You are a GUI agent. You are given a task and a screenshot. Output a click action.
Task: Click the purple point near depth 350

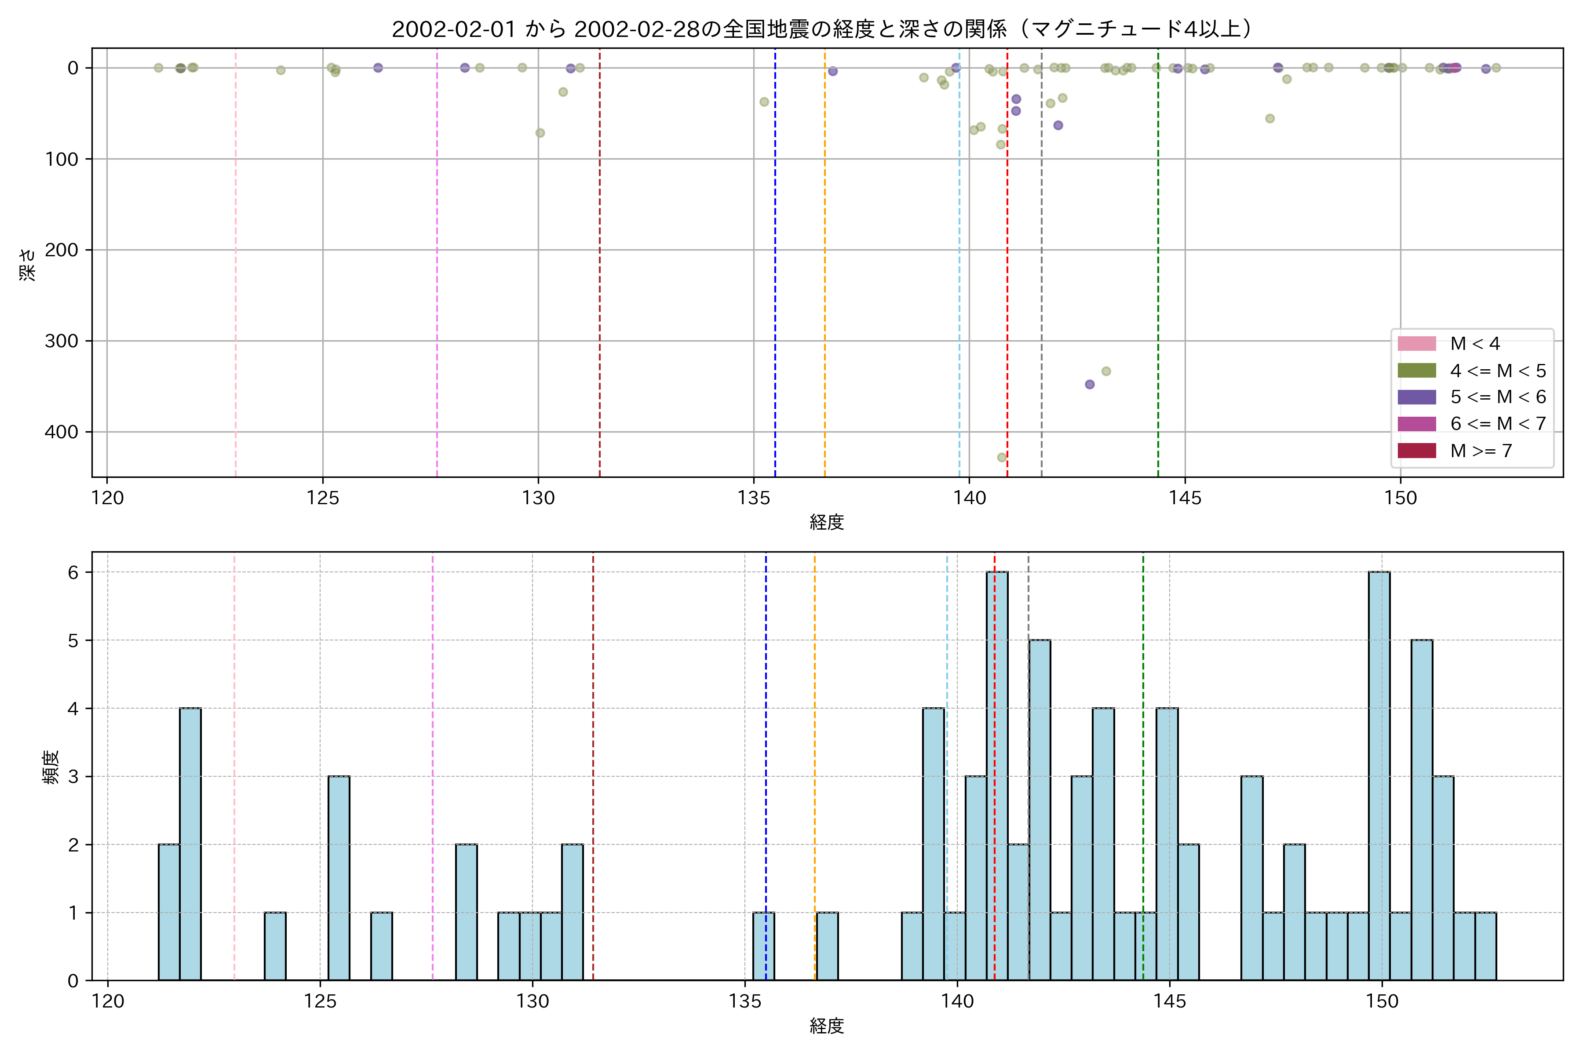tap(1090, 385)
